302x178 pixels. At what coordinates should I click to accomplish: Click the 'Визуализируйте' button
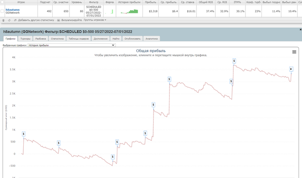tap(72, 20)
